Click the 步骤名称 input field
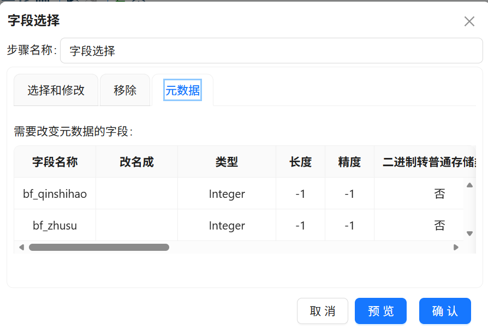 (x=271, y=50)
